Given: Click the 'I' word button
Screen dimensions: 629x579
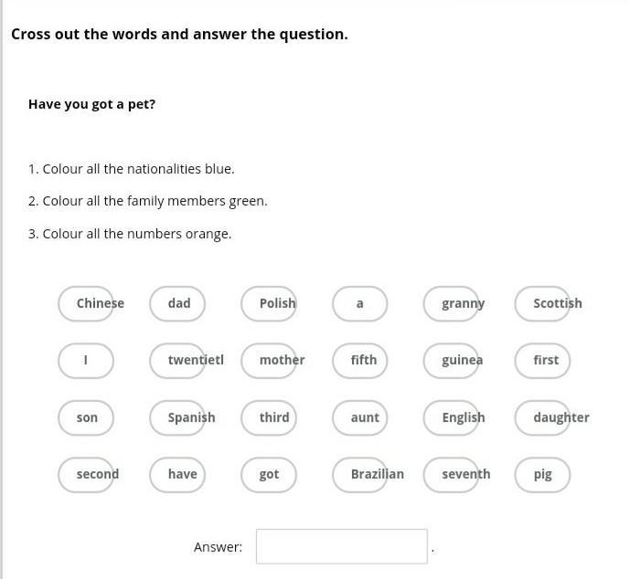Looking at the screenshot, I should click(86, 360).
